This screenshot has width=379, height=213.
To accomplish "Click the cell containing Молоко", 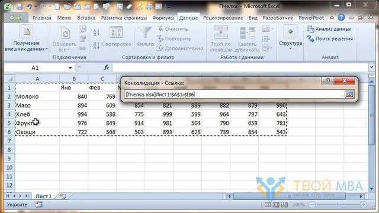I will point(37,96).
